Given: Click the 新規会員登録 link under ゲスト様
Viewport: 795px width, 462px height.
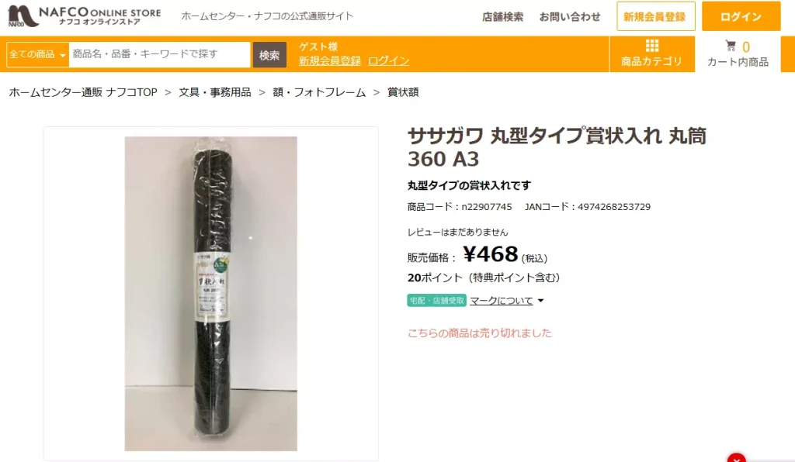Looking at the screenshot, I should point(329,60).
